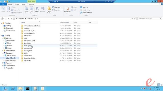Click the File Explorer taskbar icon
The image size is (163, 91).
20,89
